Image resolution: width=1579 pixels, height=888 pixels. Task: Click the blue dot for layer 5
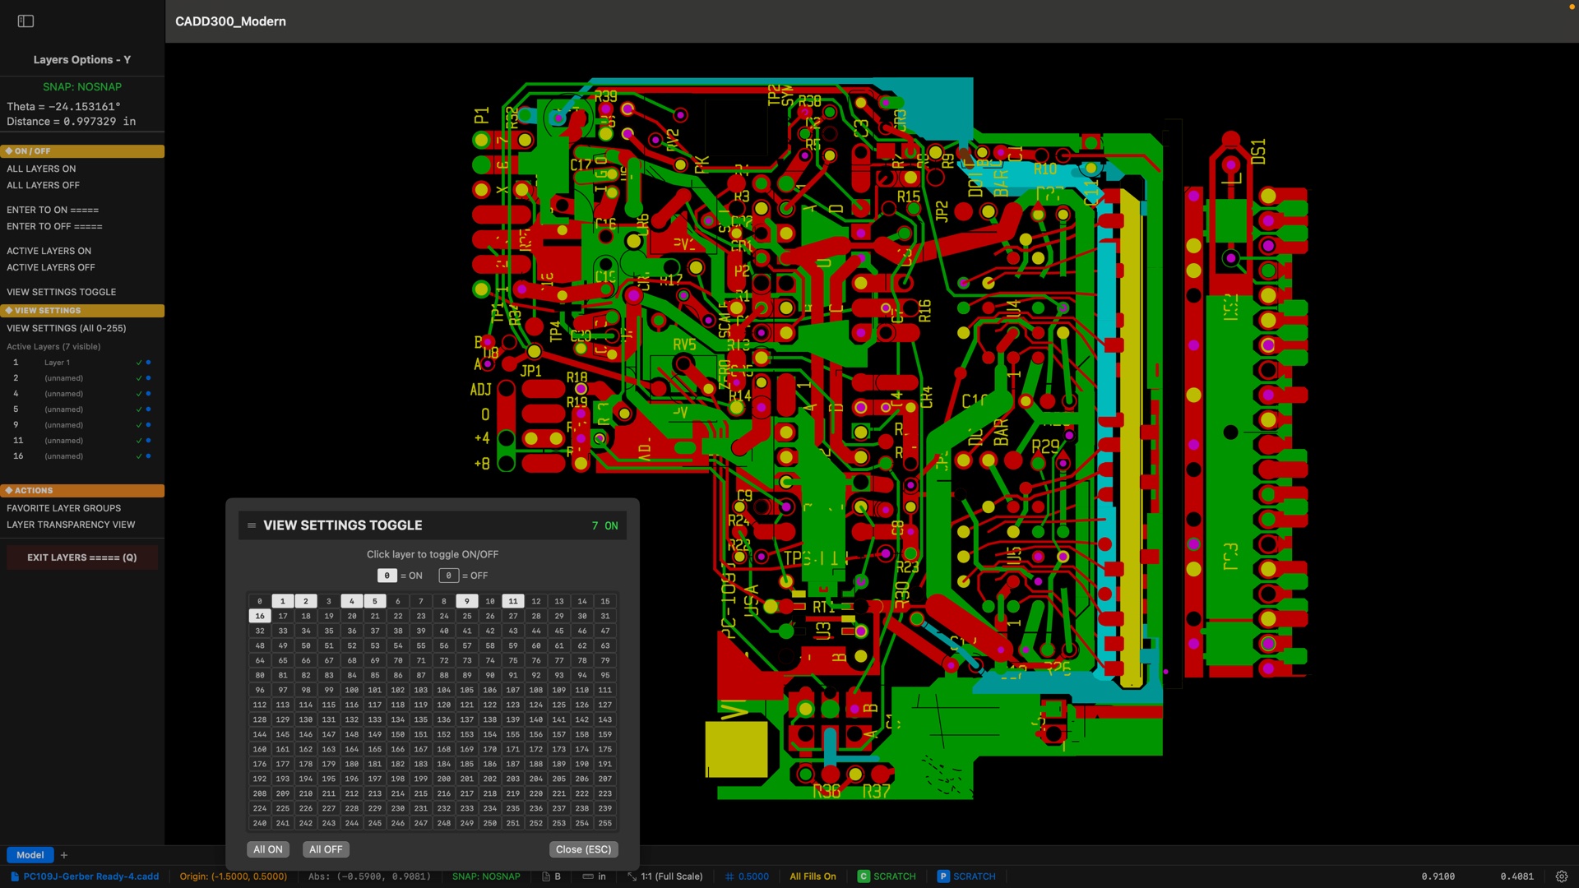pos(148,409)
